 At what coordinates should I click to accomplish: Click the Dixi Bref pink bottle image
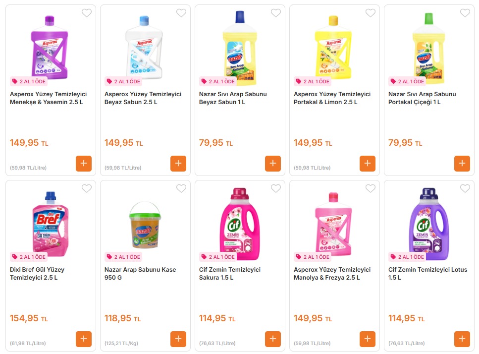50,223
